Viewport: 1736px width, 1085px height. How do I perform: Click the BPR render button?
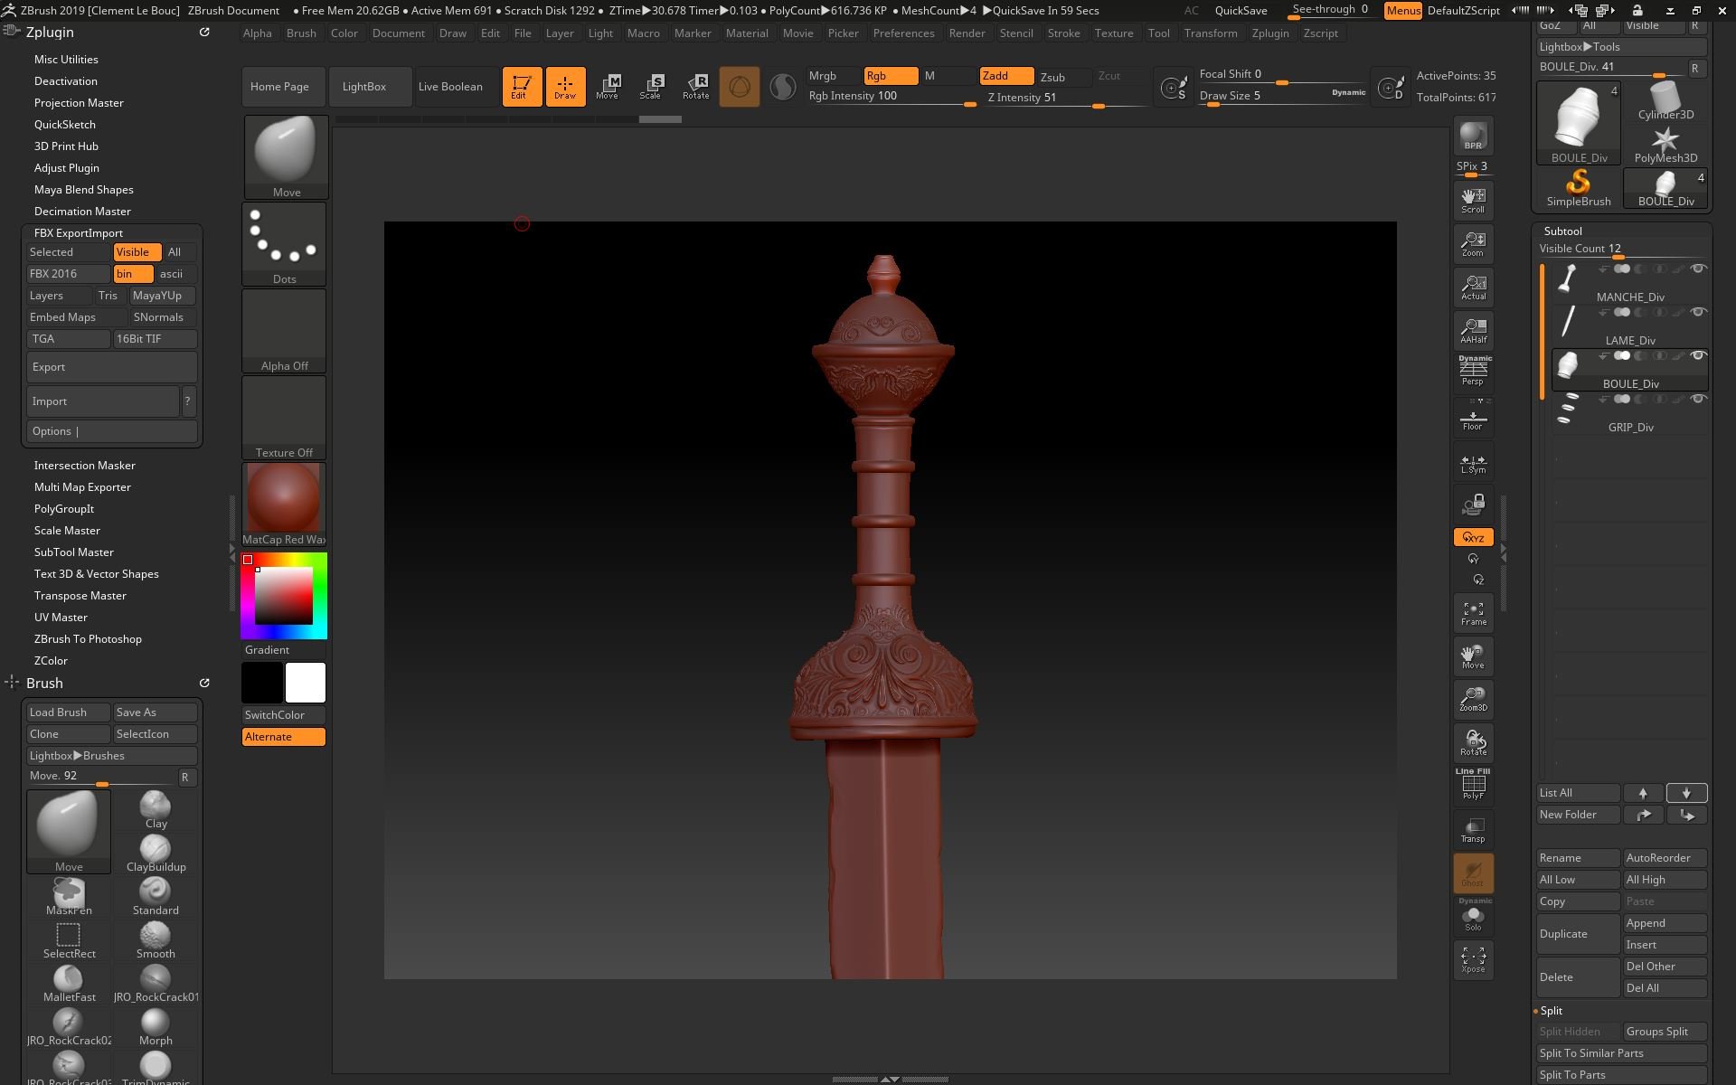(1473, 137)
